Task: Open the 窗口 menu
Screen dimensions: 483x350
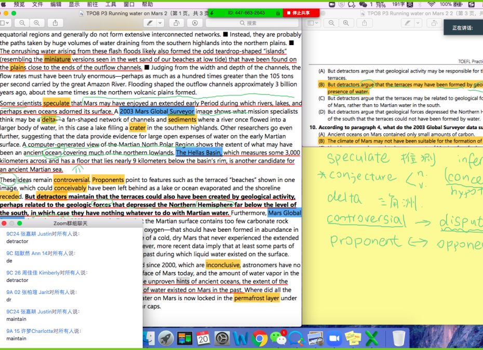Action: (129, 4)
